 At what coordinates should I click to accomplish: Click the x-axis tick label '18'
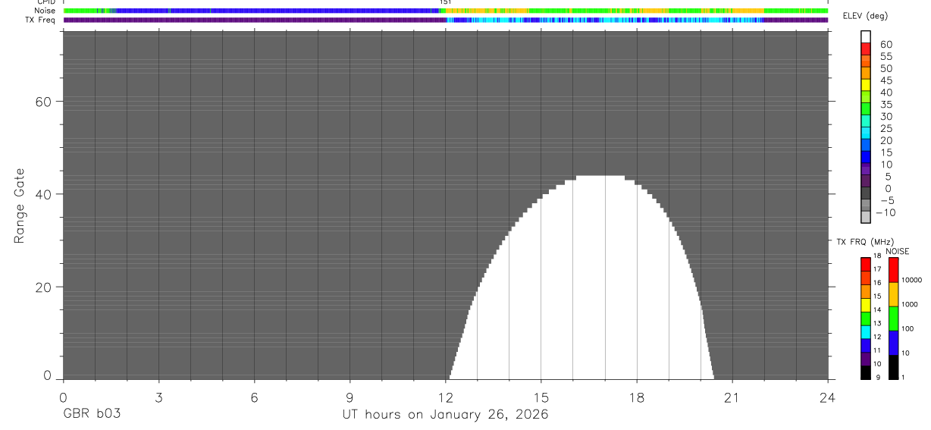tap(636, 397)
